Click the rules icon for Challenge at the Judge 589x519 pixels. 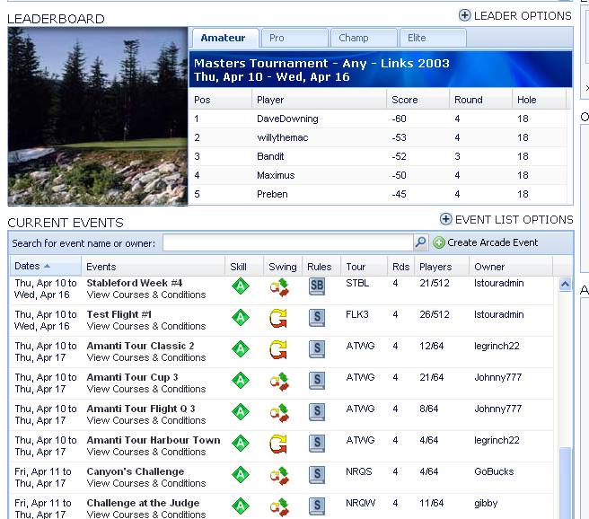[317, 506]
